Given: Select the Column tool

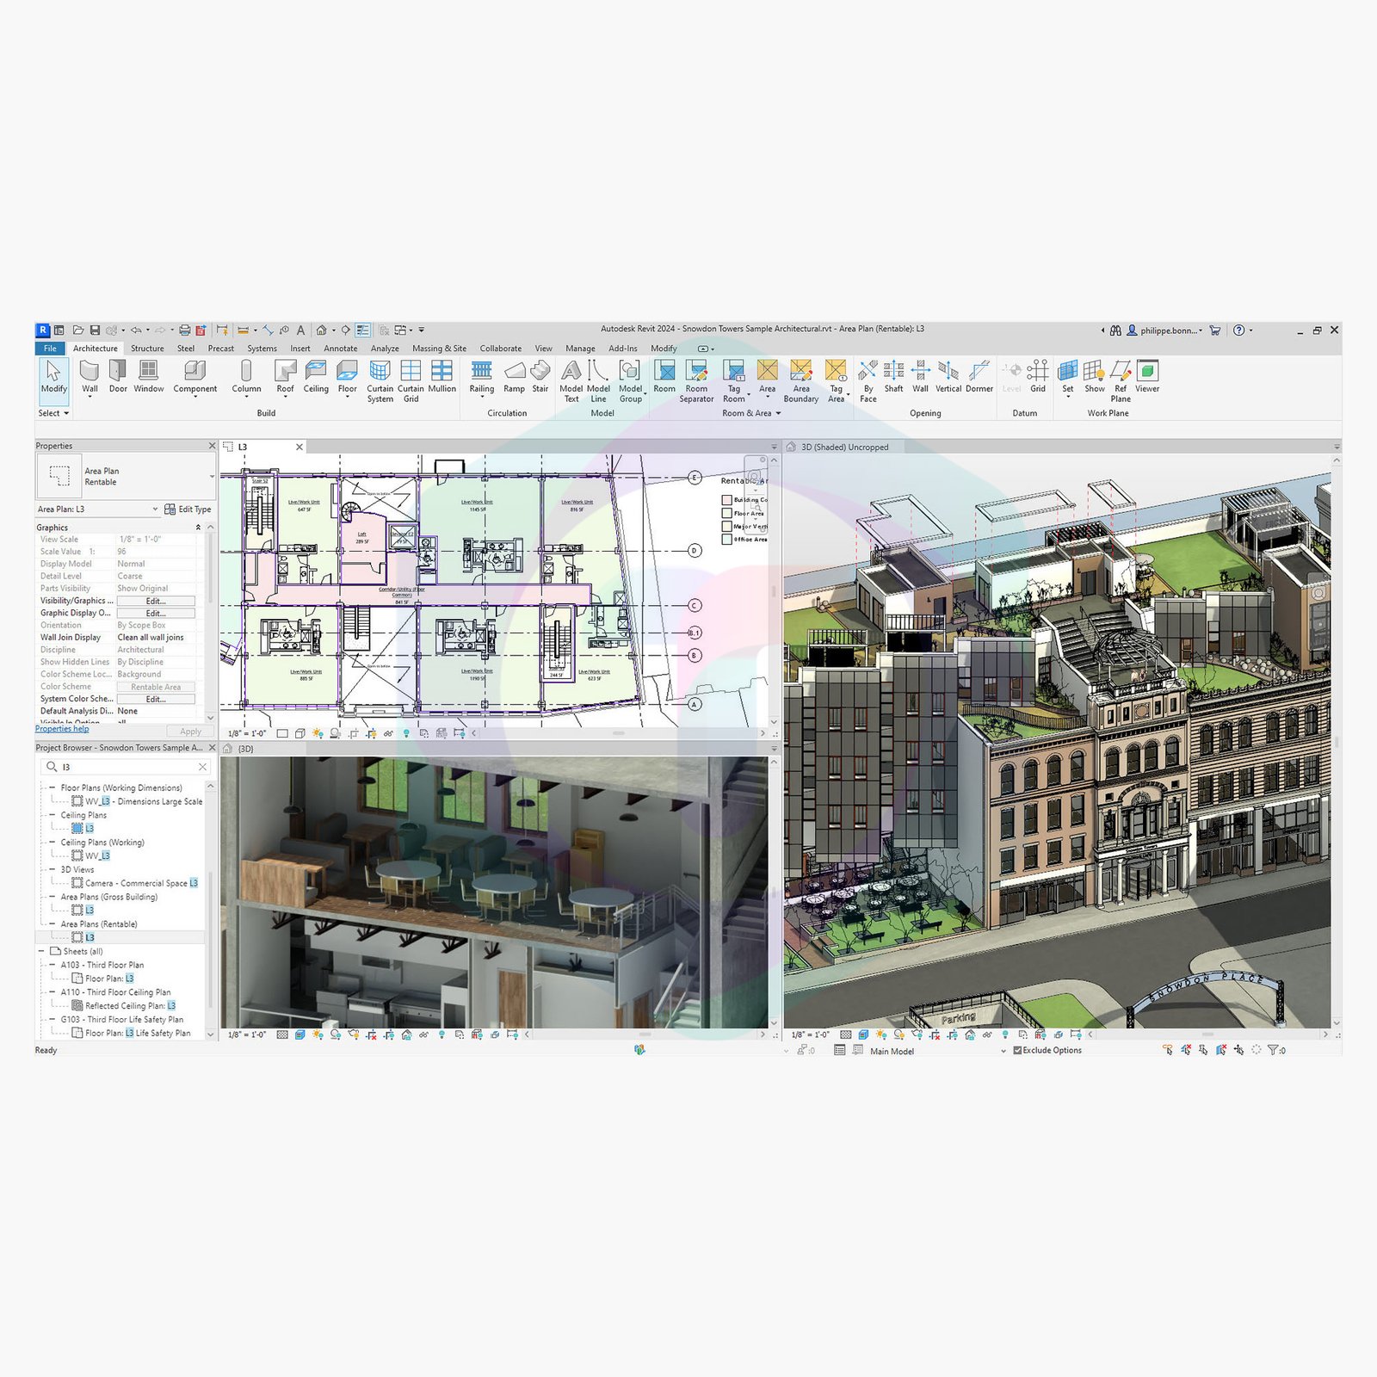Looking at the screenshot, I should pos(246,378).
